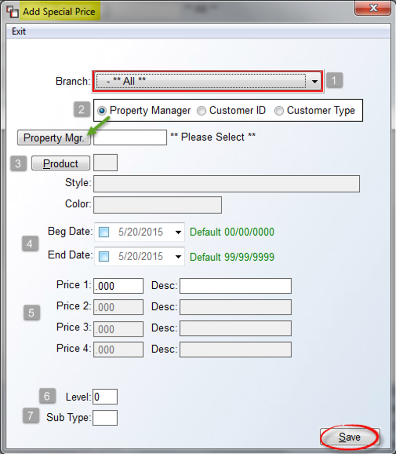Screen dimensions: 396x454
Task: Click the Price 4 amount field
Action: (x=118, y=350)
